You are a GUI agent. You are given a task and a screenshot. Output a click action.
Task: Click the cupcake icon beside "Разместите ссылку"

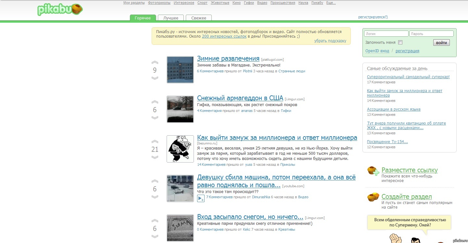coord(373,171)
